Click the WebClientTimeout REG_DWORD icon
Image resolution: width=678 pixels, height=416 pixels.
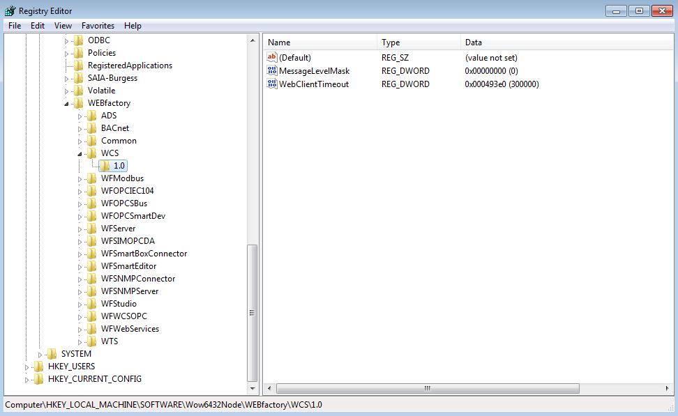(x=272, y=84)
